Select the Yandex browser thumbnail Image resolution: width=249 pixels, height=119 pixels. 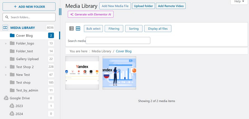(82, 73)
